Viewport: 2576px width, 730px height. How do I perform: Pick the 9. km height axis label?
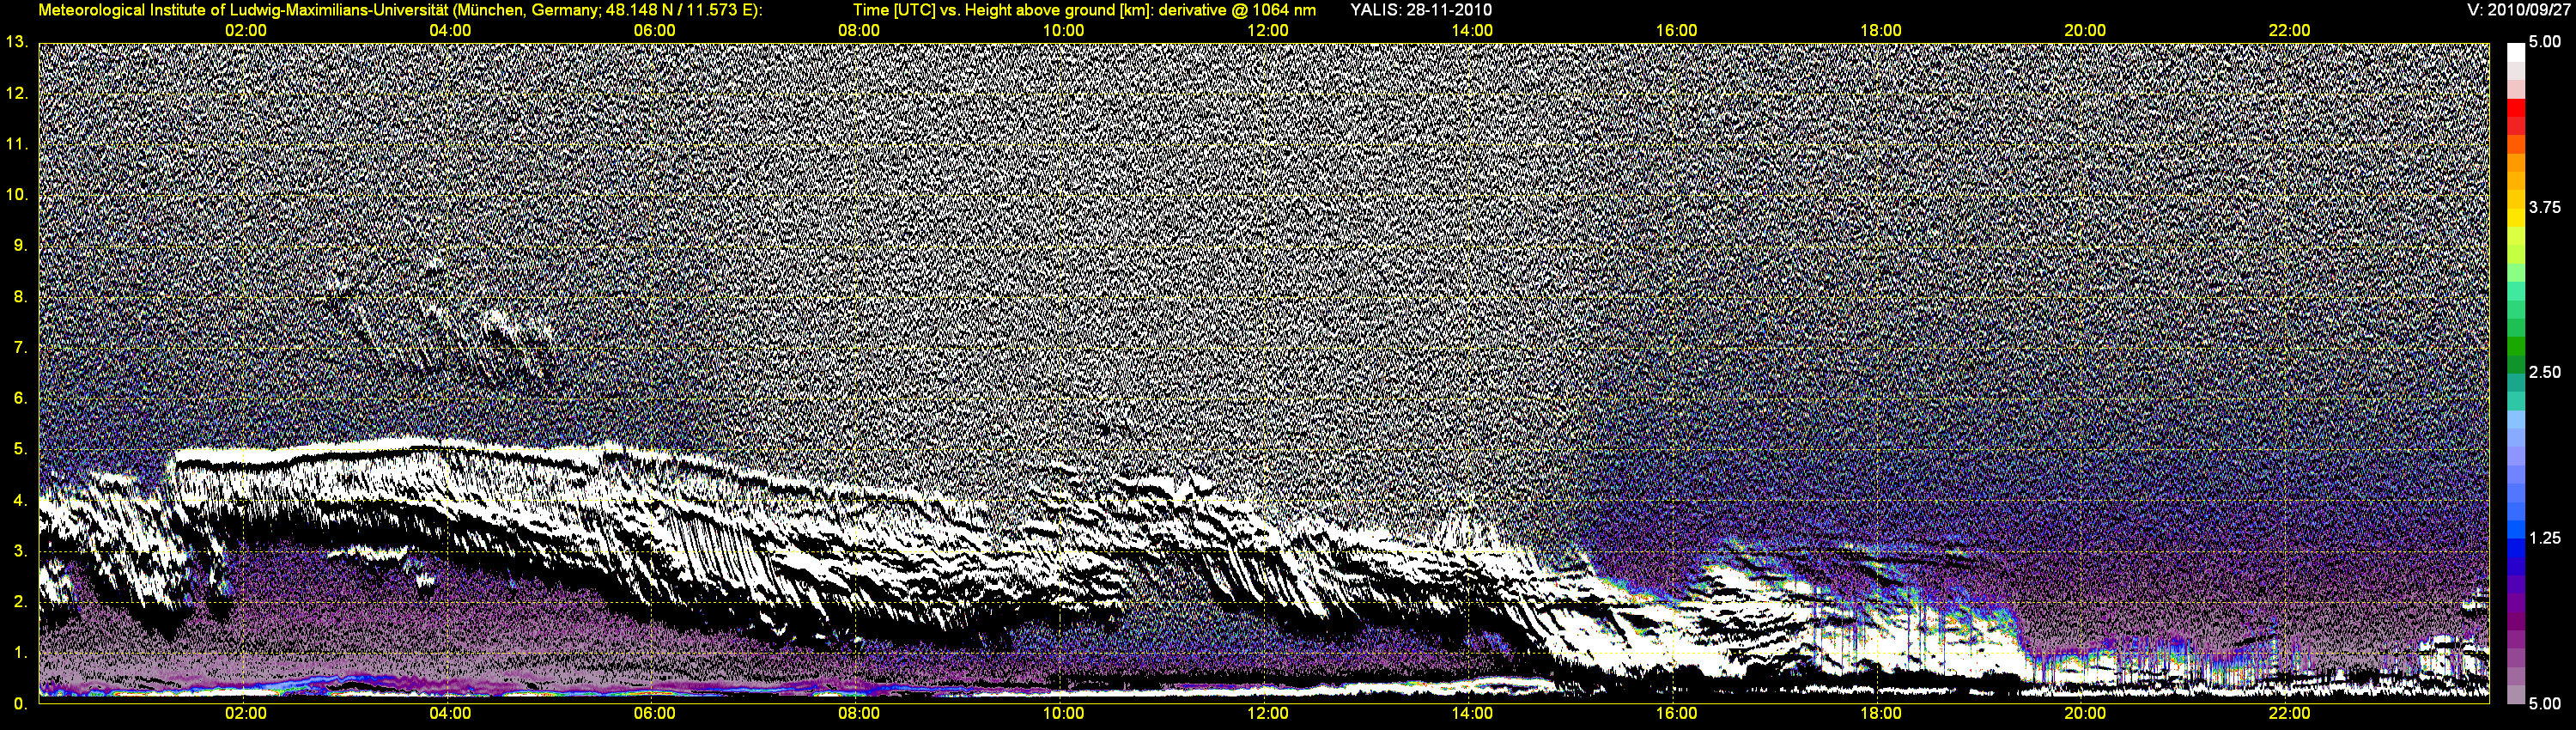pyautogui.click(x=20, y=245)
